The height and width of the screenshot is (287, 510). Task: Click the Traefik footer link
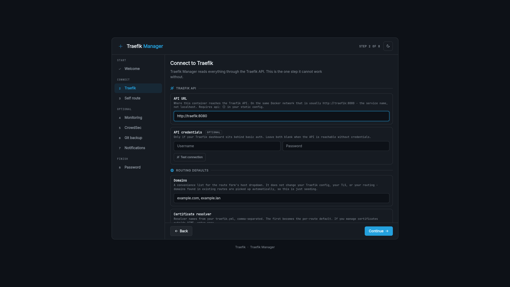pyautogui.click(x=240, y=247)
